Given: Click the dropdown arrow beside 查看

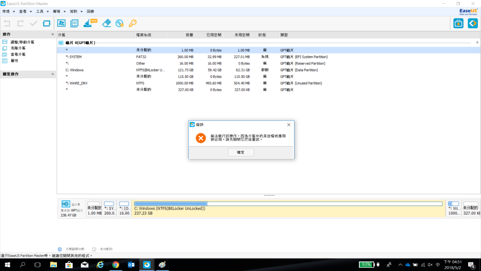Looking at the screenshot, I should coord(31,12).
